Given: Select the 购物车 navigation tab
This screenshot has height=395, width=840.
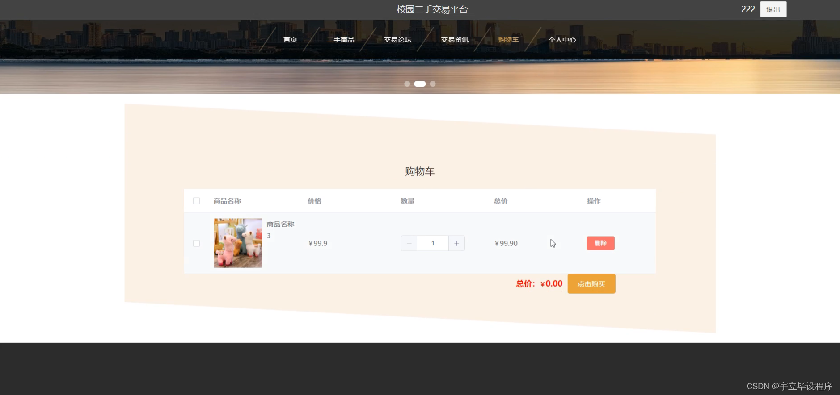Looking at the screenshot, I should click(508, 40).
